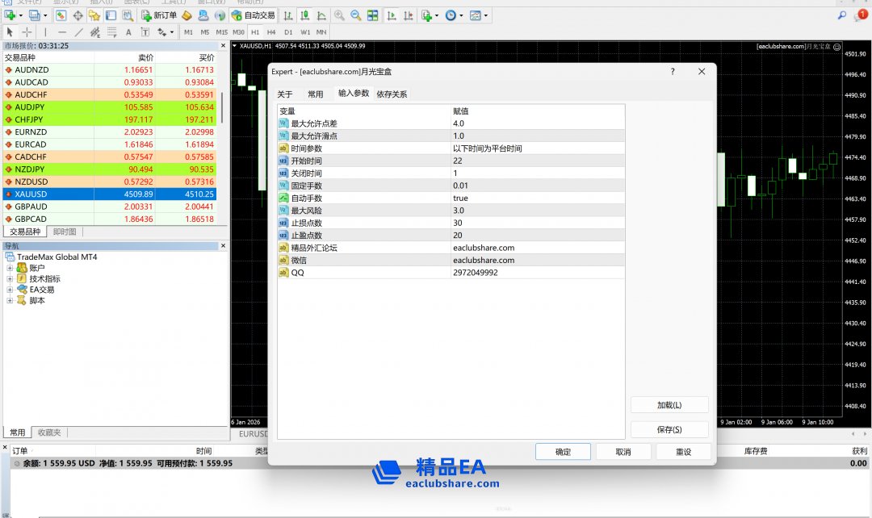This screenshot has width=872, height=518.
Task: Switch chart to the M15 timeframe
Action: pyautogui.click(x=221, y=32)
